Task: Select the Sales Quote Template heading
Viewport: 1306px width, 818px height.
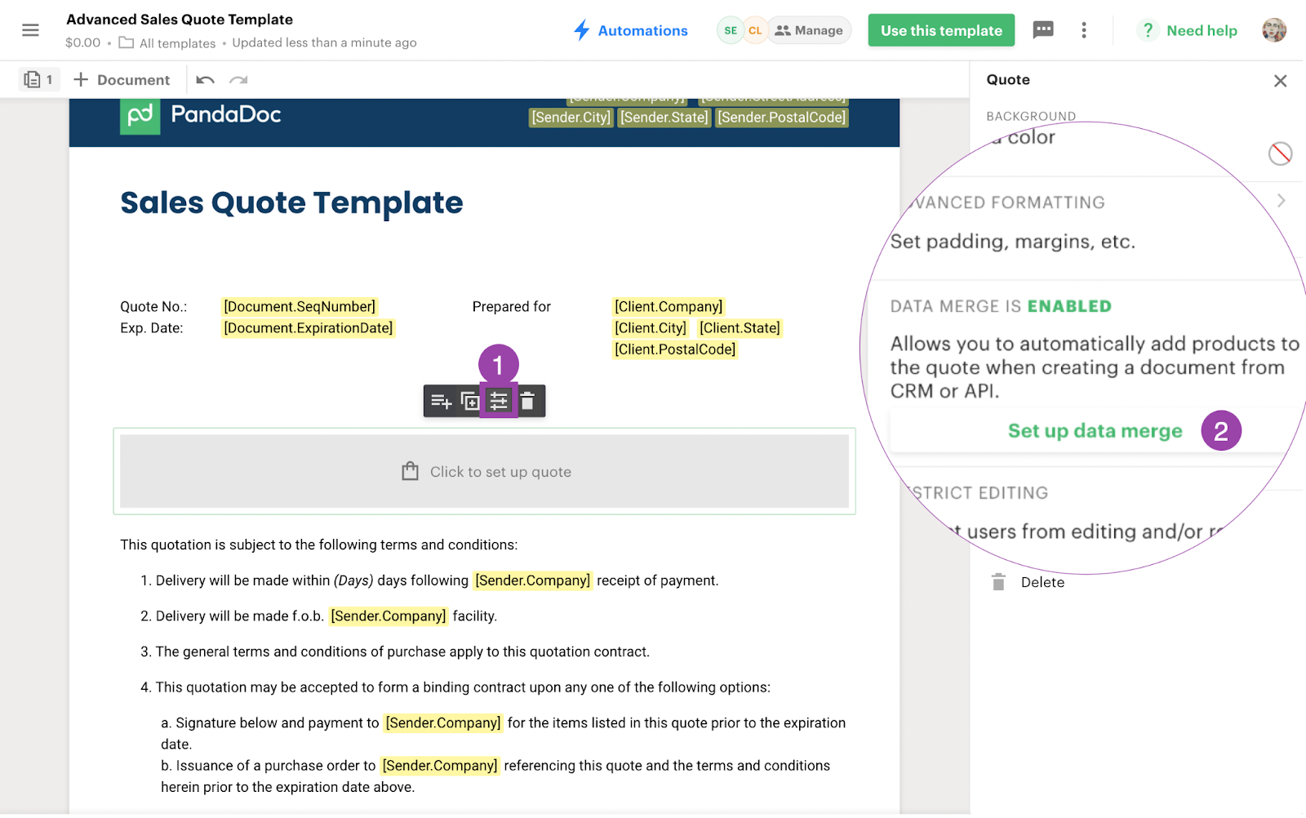Action: (x=291, y=202)
